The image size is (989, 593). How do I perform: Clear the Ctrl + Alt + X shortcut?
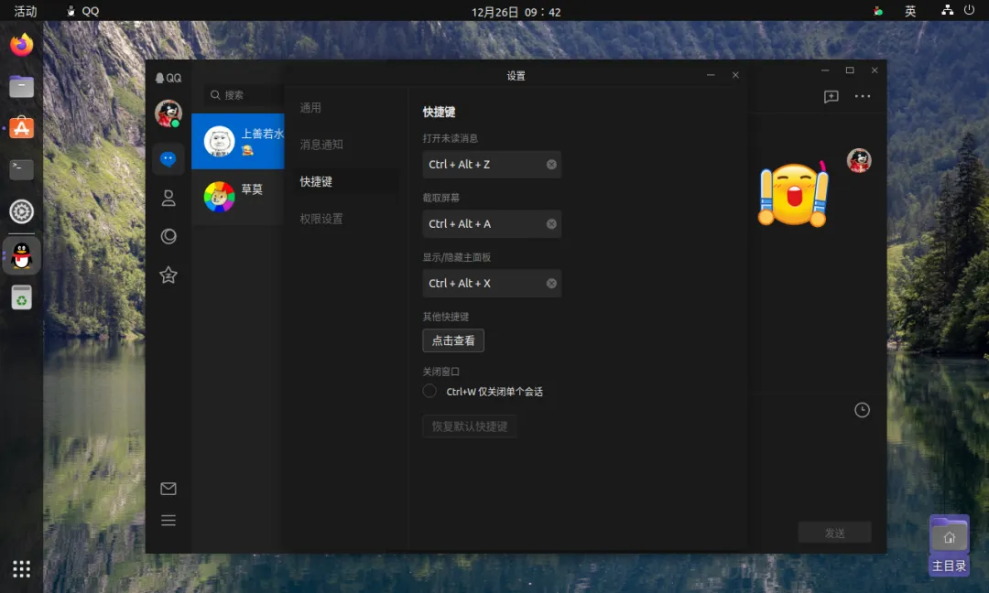(x=551, y=284)
